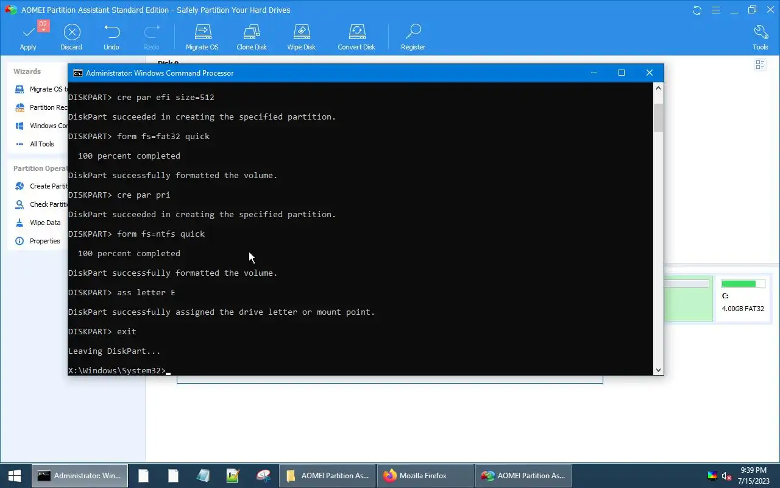
Task: Open Windows Command Line sidebar entry
Action: click(x=40, y=126)
